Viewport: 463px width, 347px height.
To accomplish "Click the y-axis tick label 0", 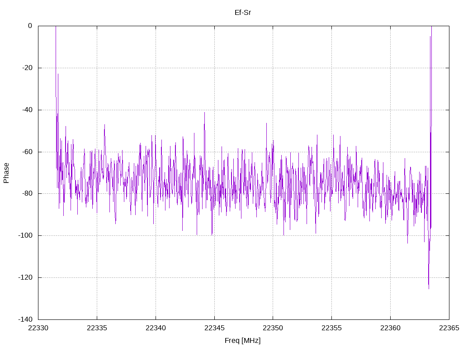I will [30, 26].
